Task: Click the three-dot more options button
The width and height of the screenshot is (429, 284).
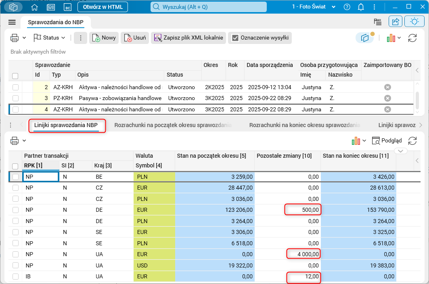Action: [80, 38]
